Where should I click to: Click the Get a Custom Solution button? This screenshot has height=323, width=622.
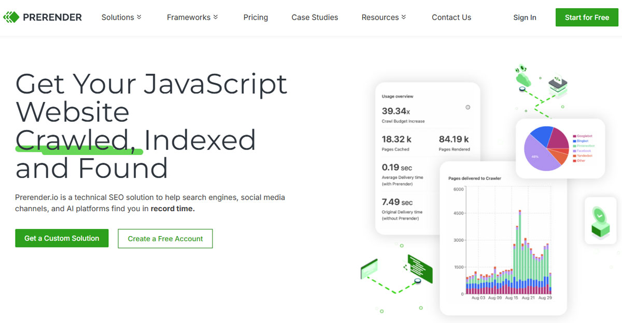[62, 238]
